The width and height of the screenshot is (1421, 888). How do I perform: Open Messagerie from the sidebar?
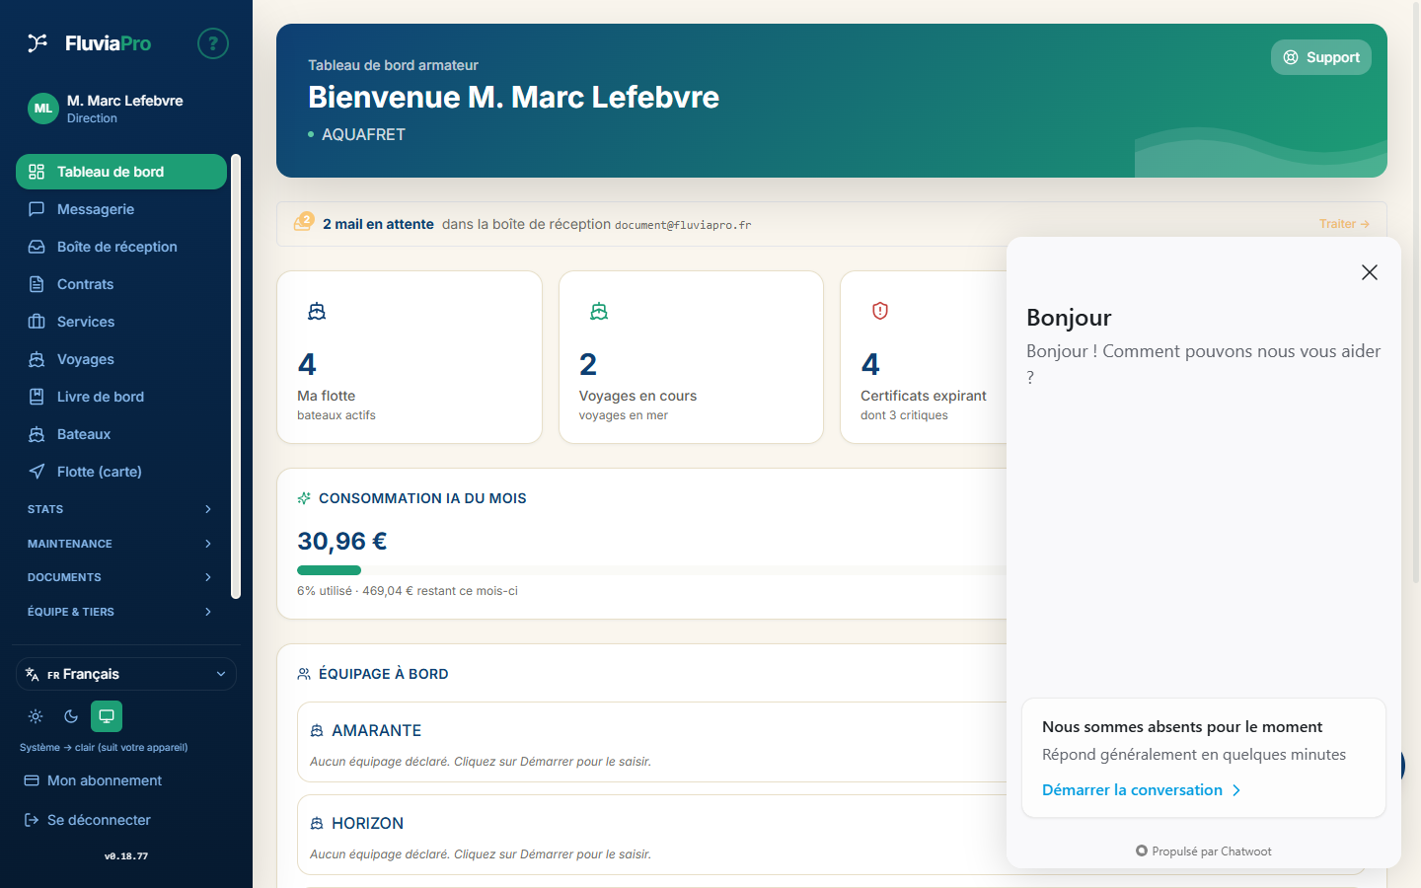coord(121,209)
